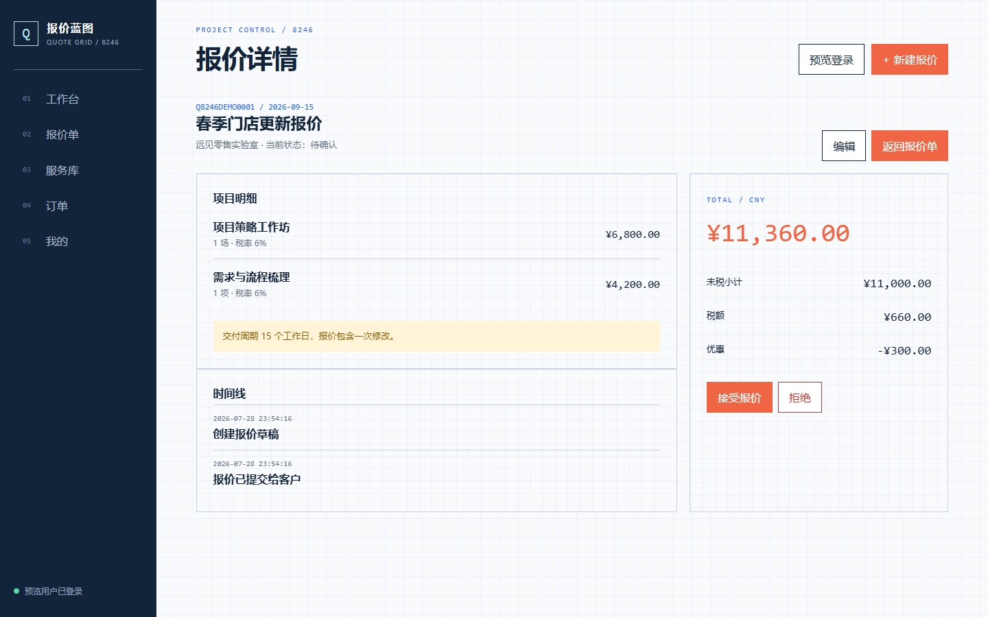Go to the 服务库 sidebar item
Image resolution: width=988 pixels, height=617 pixels.
(x=78, y=170)
